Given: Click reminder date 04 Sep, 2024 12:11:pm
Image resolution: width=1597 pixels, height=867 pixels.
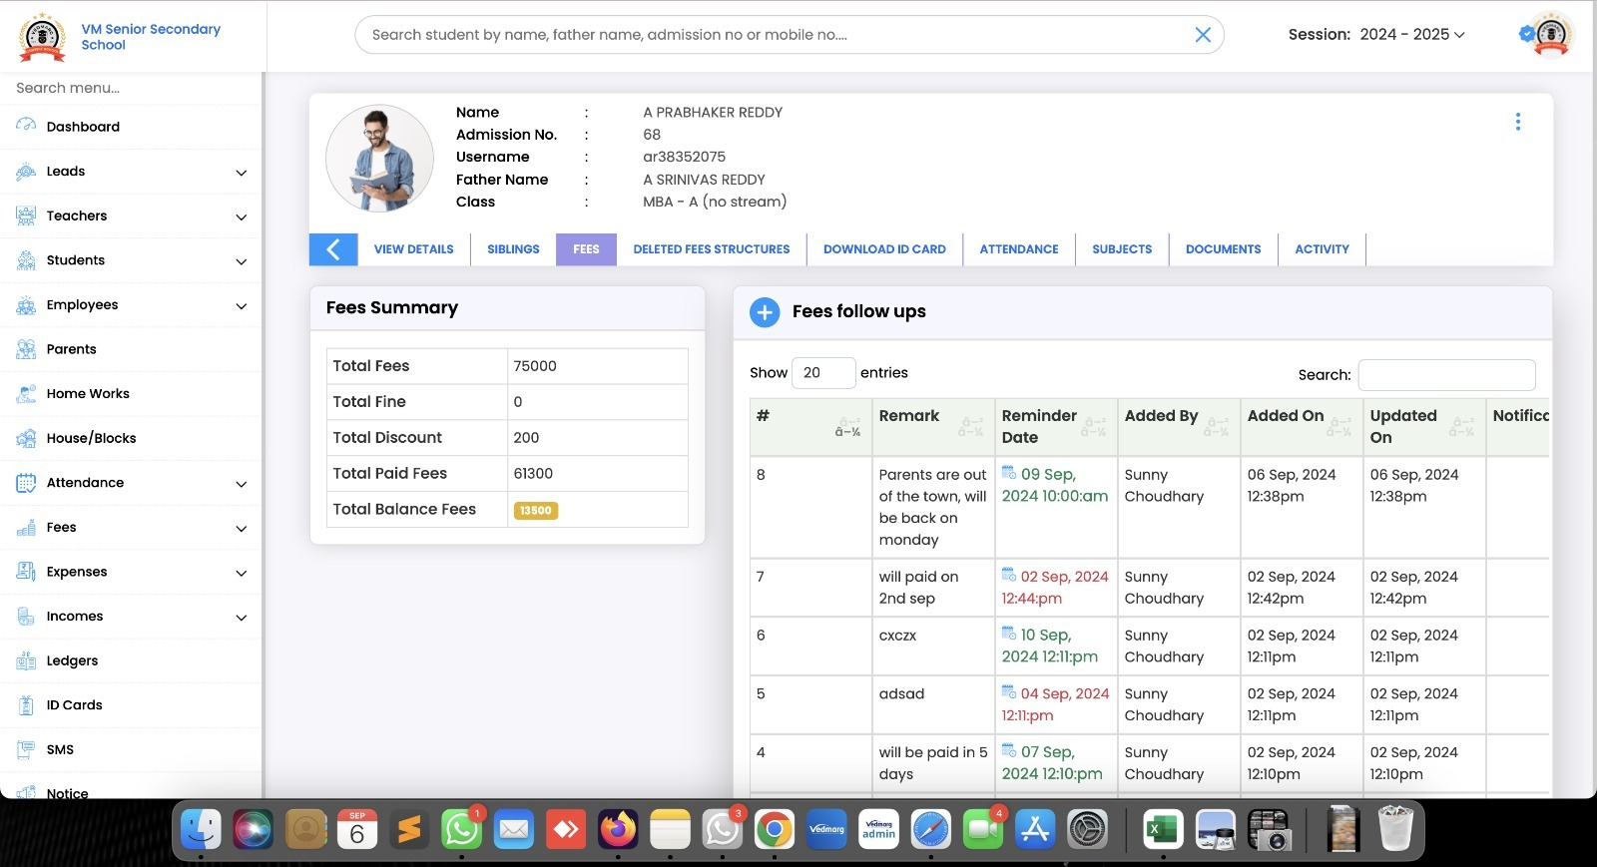Looking at the screenshot, I should pyautogui.click(x=1055, y=704).
